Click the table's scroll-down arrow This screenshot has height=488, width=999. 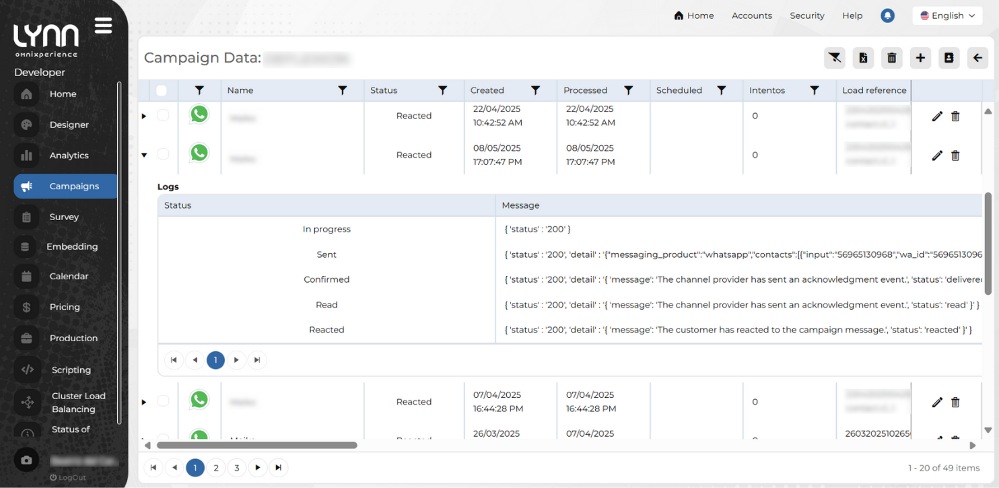click(x=988, y=430)
